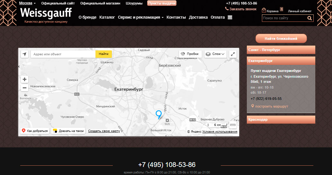Open Личный кабинет
Viewport: 332px width, 175px height.
tap(300, 11)
